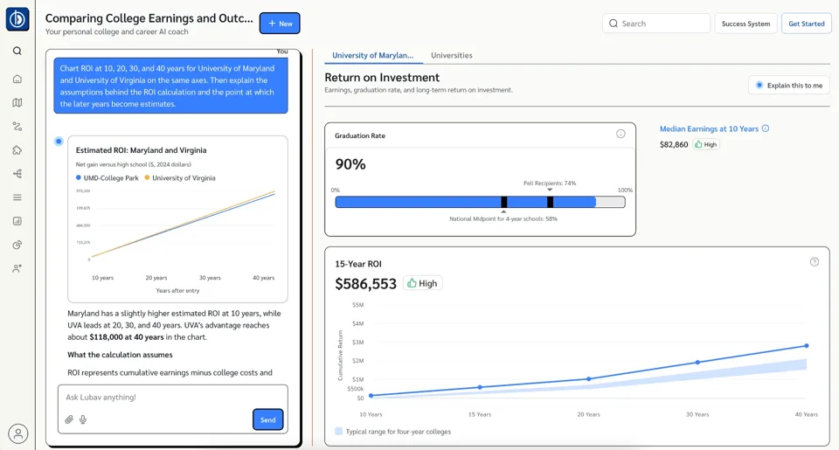Viewport: 839px width, 450px height.
Task: Click the New conversation button
Action: click(x=280, y=24)
